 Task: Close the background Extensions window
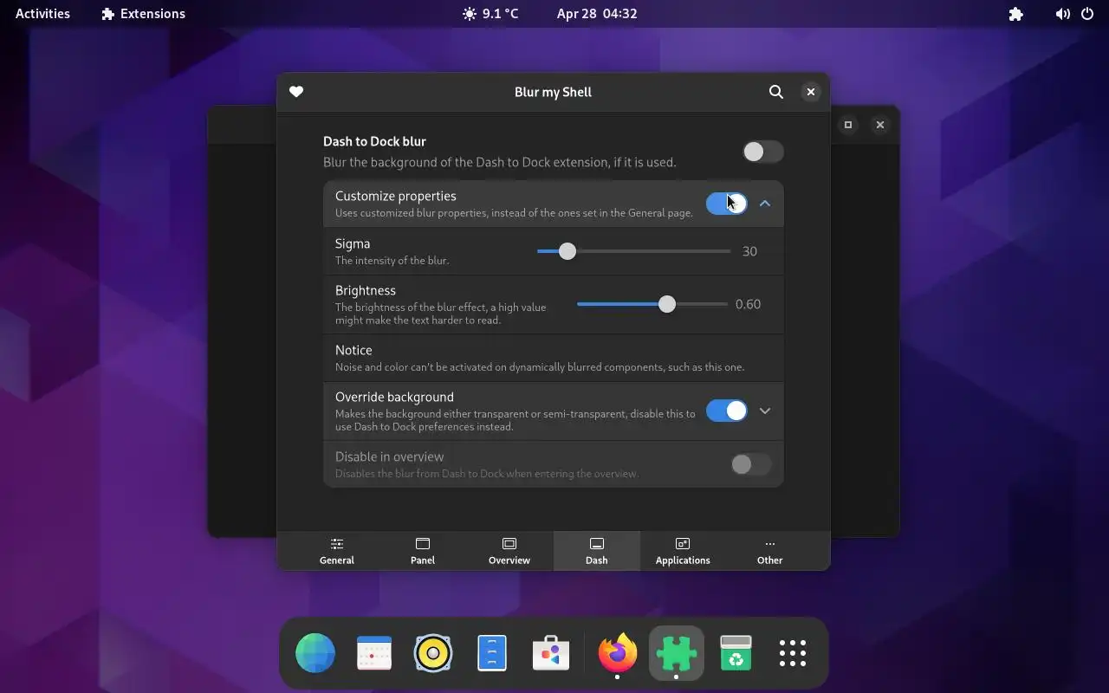coord(880,125)
